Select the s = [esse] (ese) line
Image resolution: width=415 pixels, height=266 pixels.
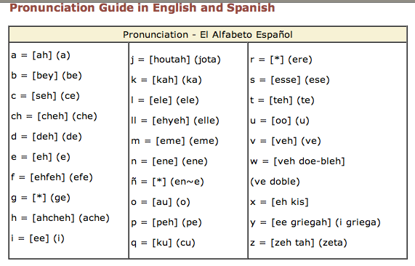tap(290, 80)
